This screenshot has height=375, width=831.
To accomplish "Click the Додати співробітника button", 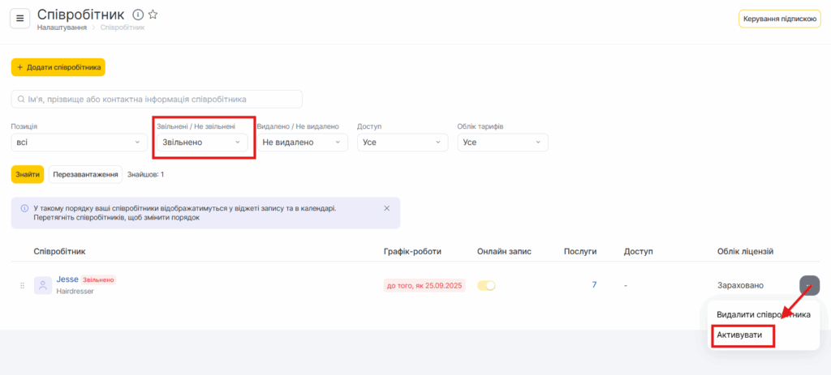I will [58, 67].
